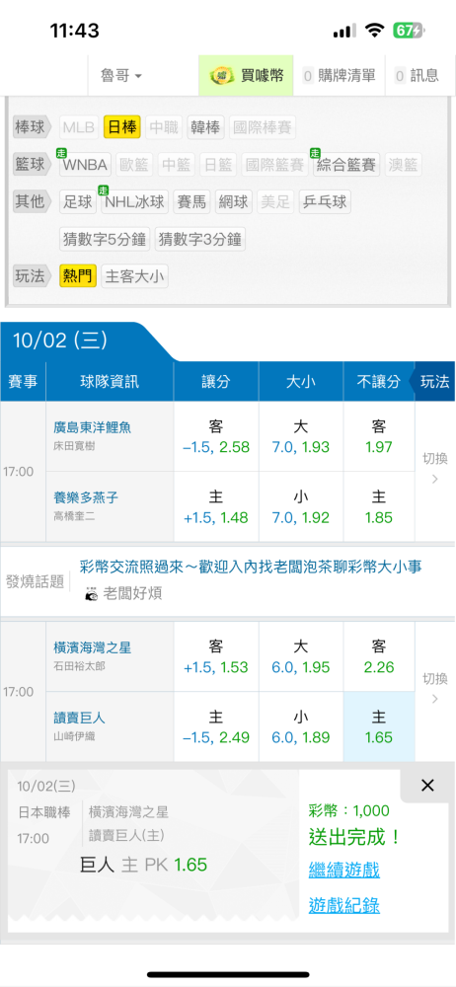Viewport: 456px width, 987px height.
Task: Tap the 買嘟幣 coin icon button
Action: 246,76
